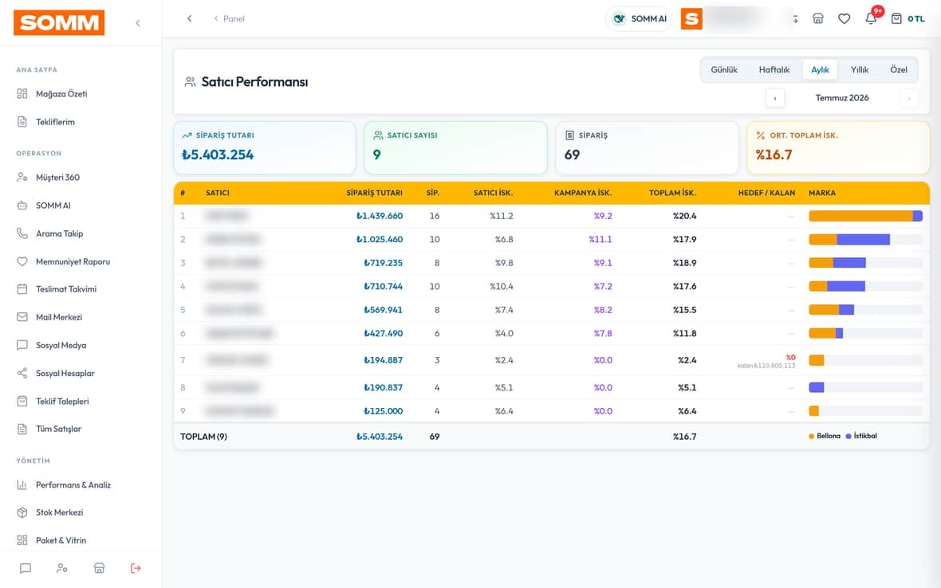Open the SOMM AI button in the top bar
The height and width of the screenshot is (588, 941).
click(639, 18)
